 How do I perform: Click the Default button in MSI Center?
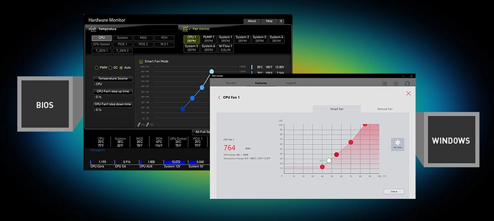click(x=394, y=191)
